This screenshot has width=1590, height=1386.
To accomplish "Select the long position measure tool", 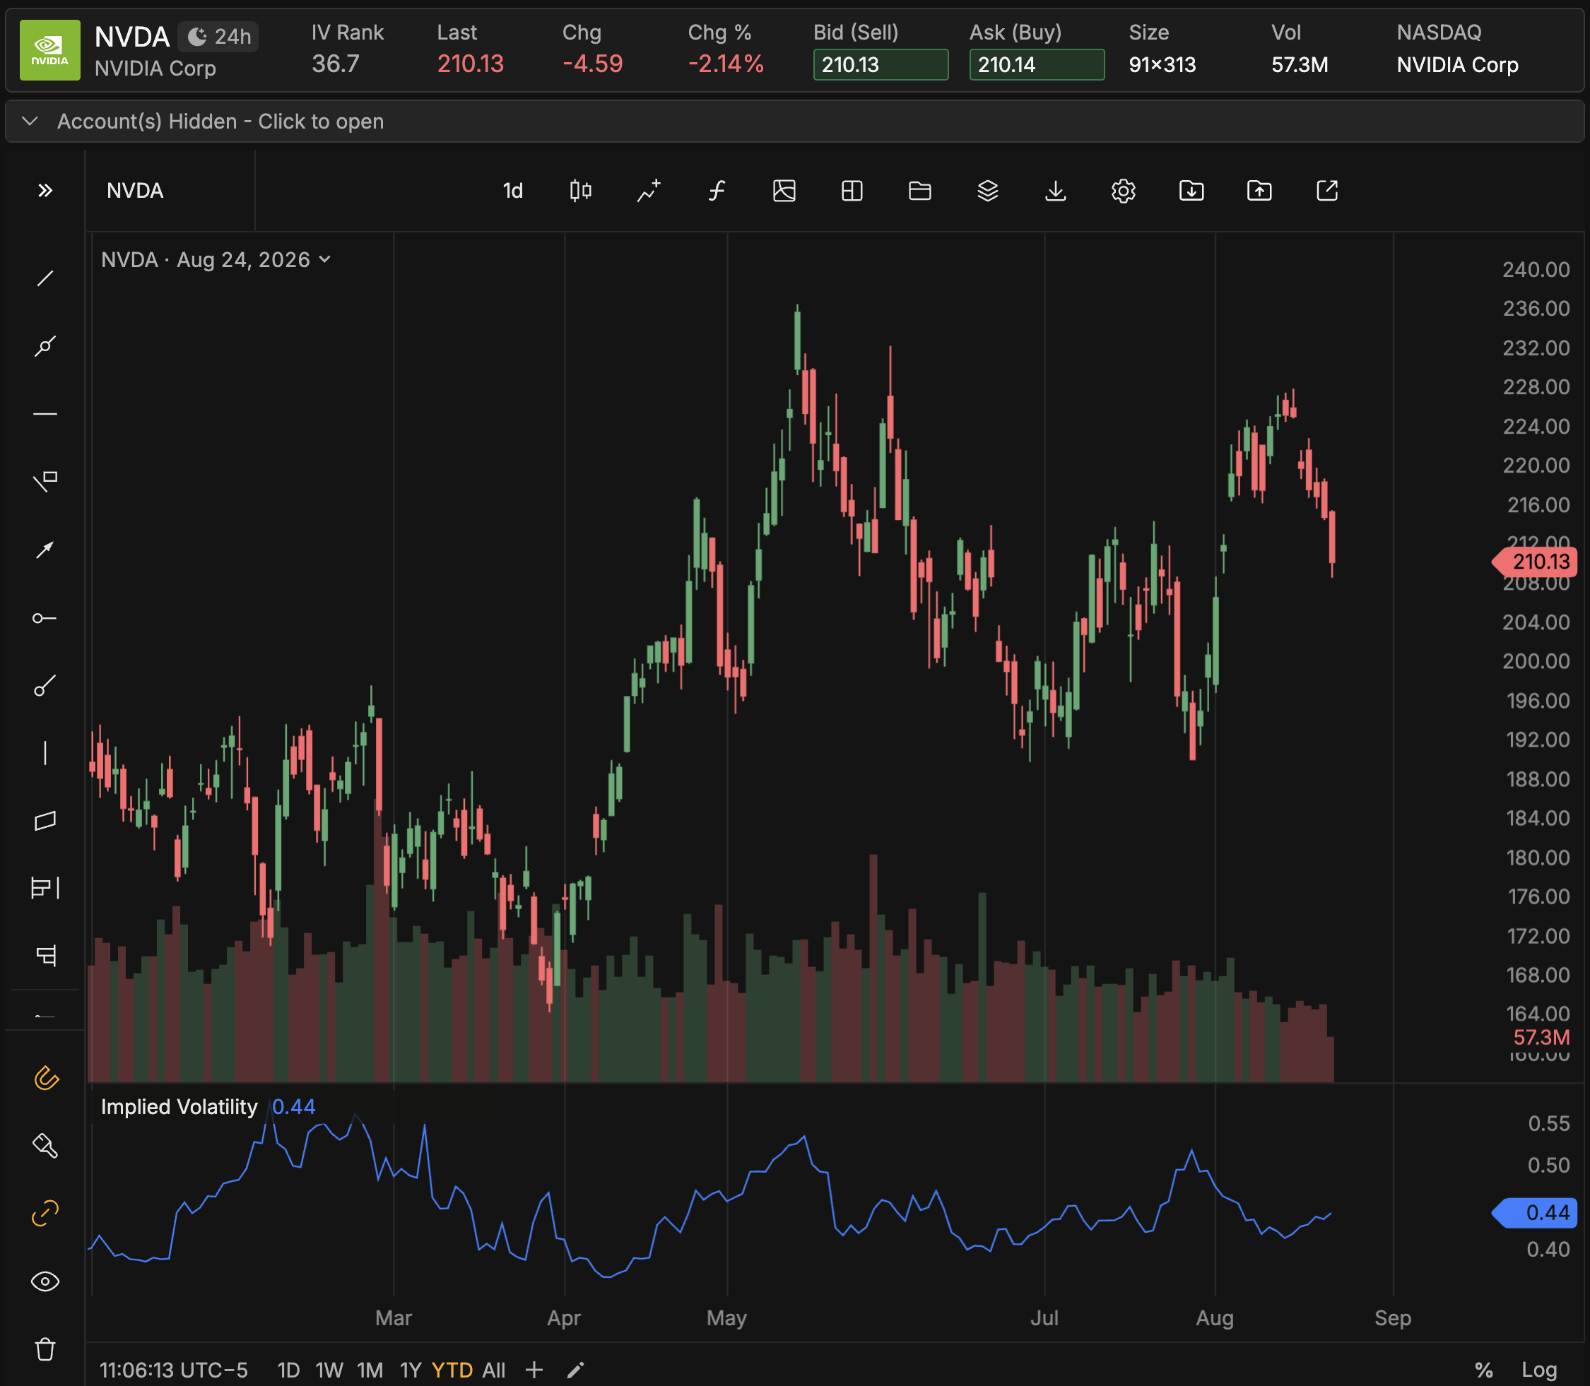I will (45, 888).
